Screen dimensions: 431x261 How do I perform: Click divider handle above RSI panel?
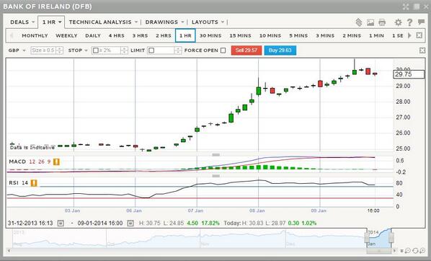tap(216, 176)
